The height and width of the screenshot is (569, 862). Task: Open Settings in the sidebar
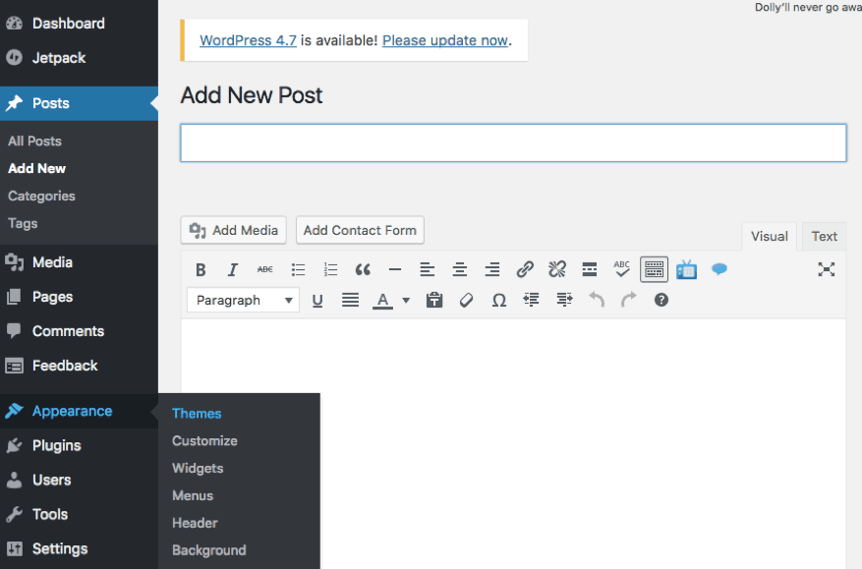[x=80, y=548]
